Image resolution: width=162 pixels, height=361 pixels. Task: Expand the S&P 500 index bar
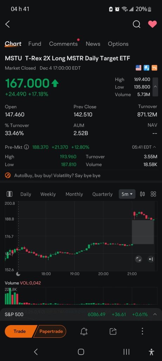pyautogui.click(x=155, y=314)
